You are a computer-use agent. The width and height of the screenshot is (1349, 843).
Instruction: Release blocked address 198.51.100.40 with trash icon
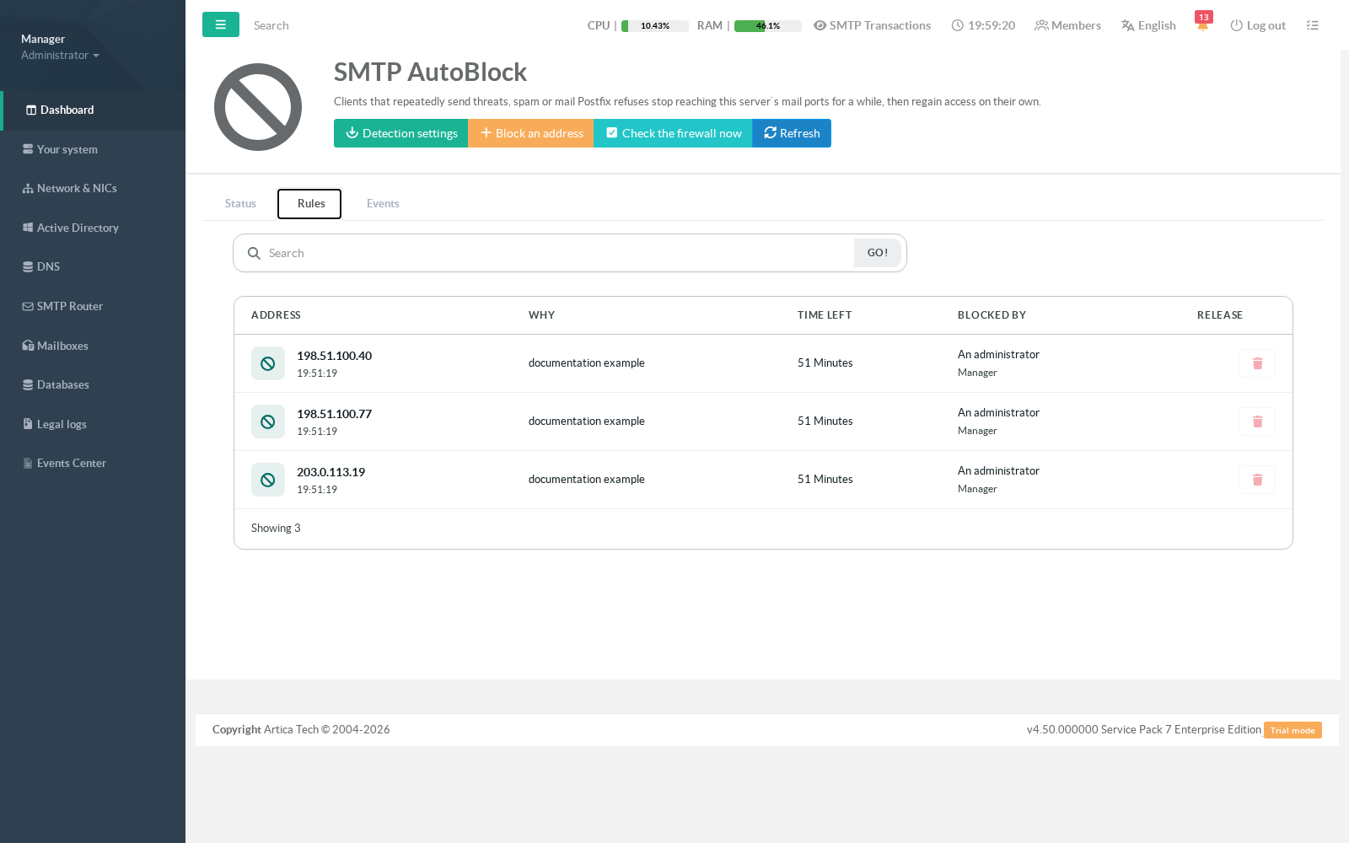[x=1257, y=363]
